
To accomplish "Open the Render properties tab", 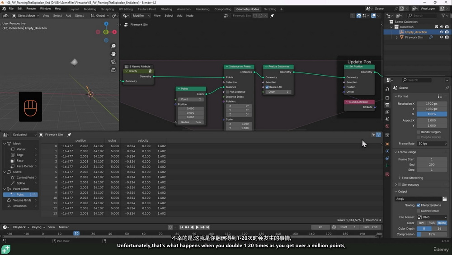I will point(387,98).
